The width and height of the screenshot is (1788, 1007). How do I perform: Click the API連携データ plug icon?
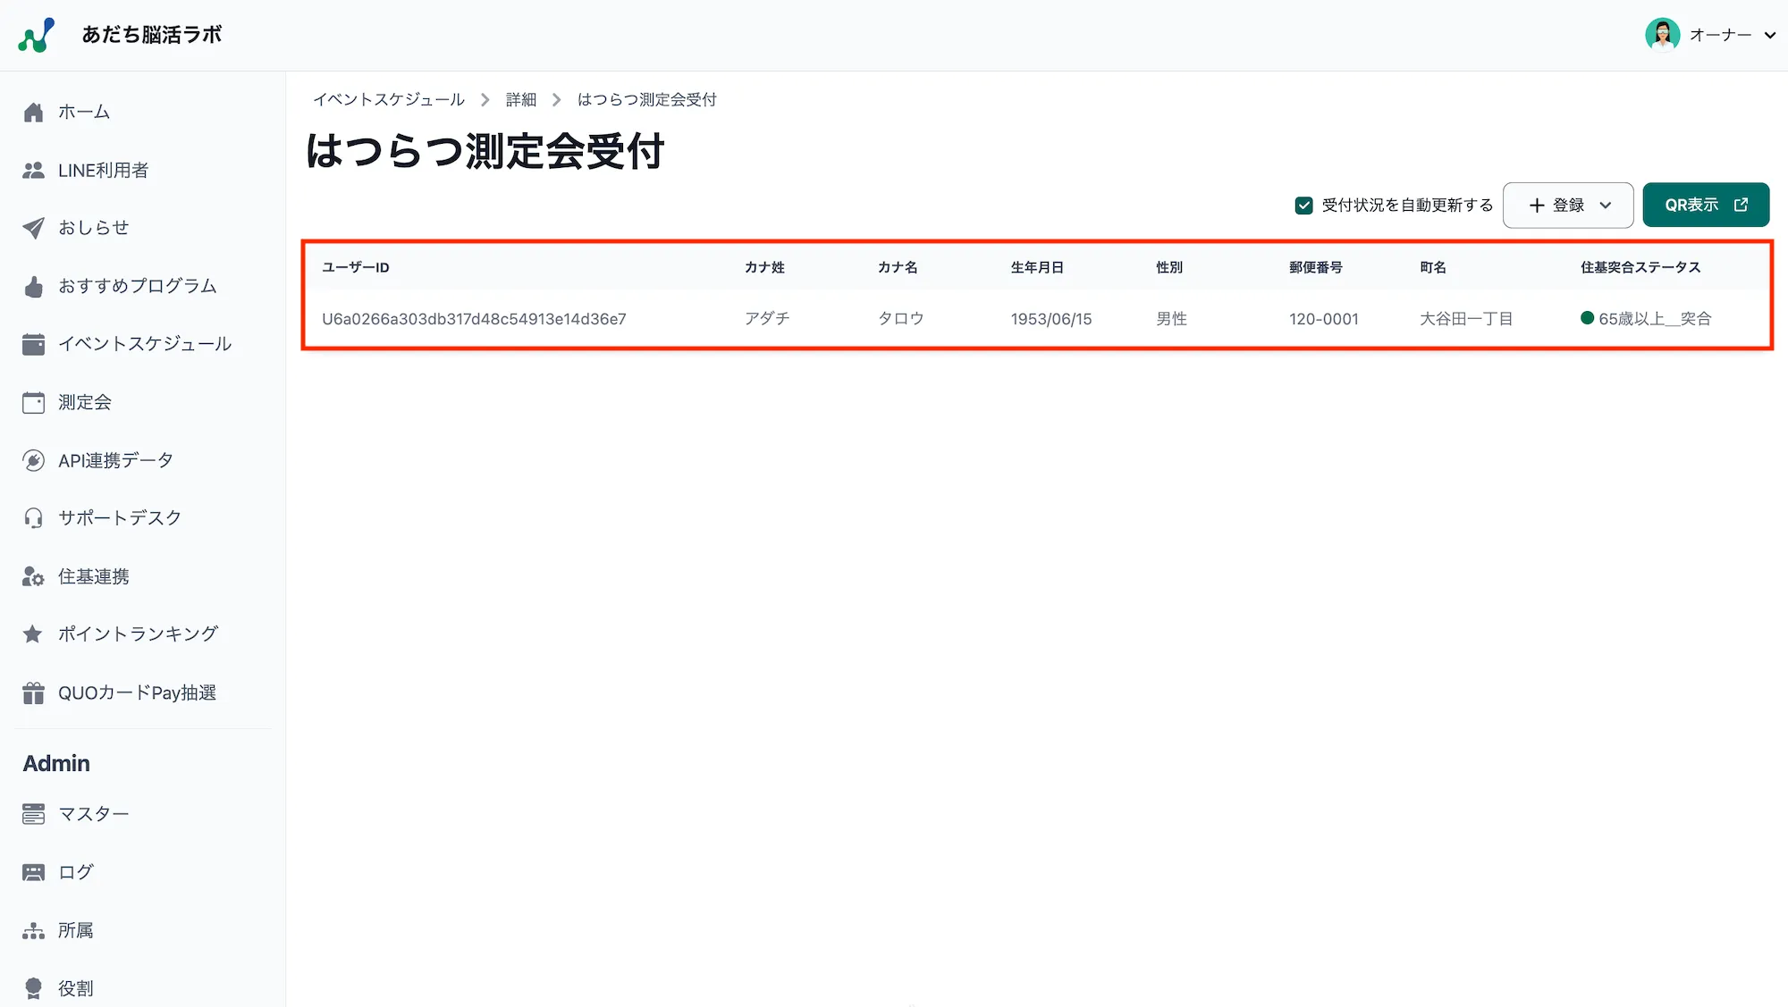tap(33, 459)
